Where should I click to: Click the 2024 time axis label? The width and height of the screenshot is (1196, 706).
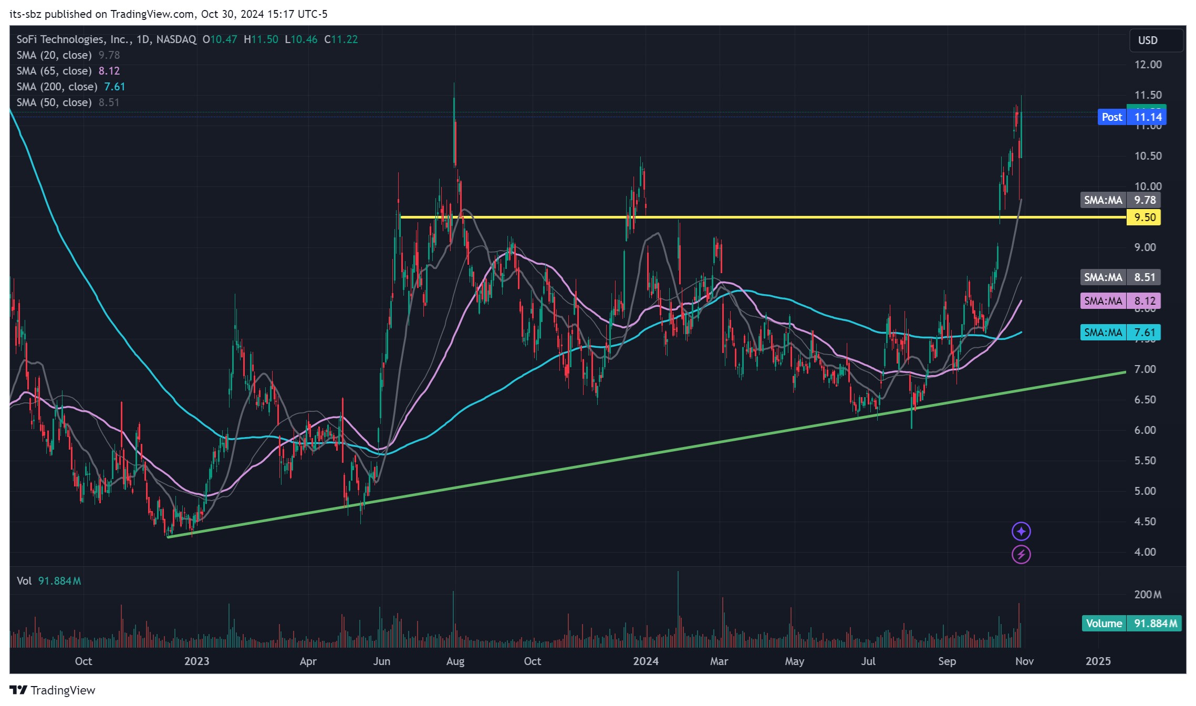(x=646, y=661)
